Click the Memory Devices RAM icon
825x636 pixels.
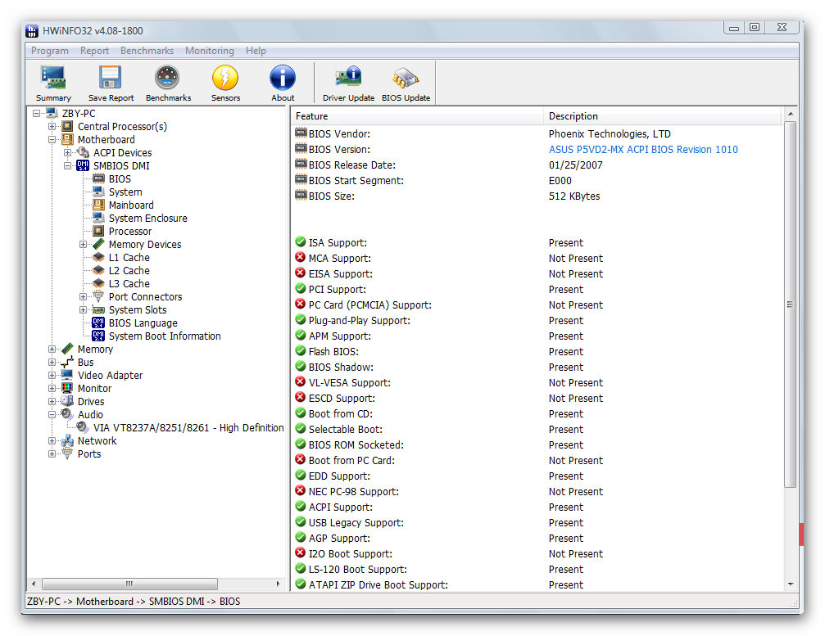[x=98, y=244]
